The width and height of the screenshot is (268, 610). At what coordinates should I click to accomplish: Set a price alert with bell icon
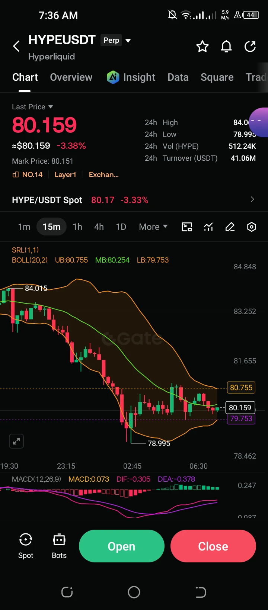point(226,46)
